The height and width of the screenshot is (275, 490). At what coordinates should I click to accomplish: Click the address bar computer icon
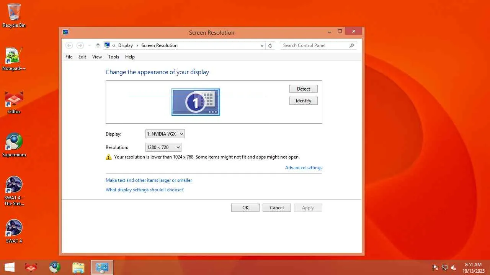point(107,45)
